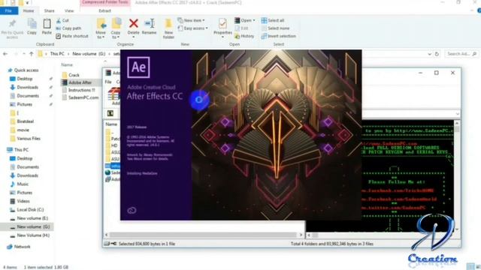Click the red Delete icon
Screen dimensions: 481x270
tap(134, 23)
